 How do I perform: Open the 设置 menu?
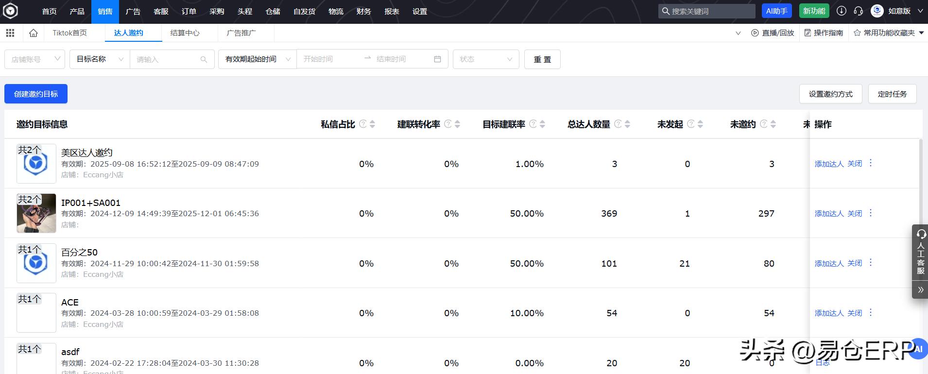tap(420, 12)
